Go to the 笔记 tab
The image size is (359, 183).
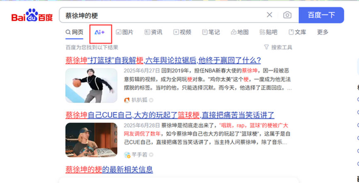[x=211, y=32]
